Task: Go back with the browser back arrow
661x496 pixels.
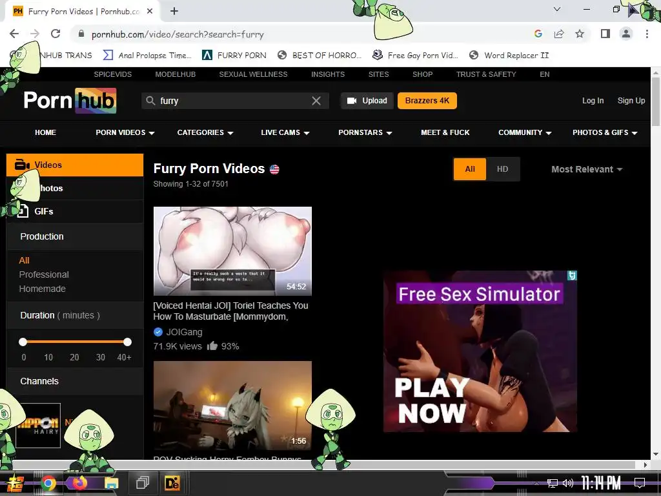Action: pyautogui.click(x=14, y=34)
